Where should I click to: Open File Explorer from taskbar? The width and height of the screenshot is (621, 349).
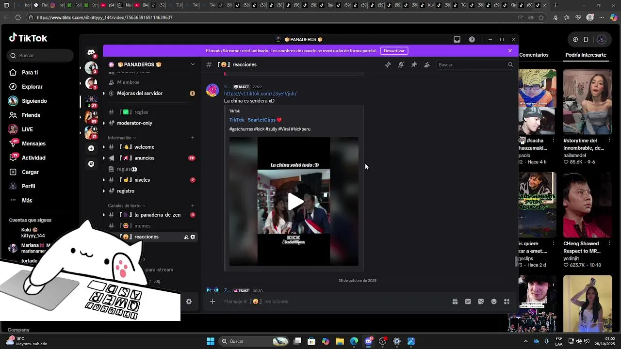tap(340, 341)
